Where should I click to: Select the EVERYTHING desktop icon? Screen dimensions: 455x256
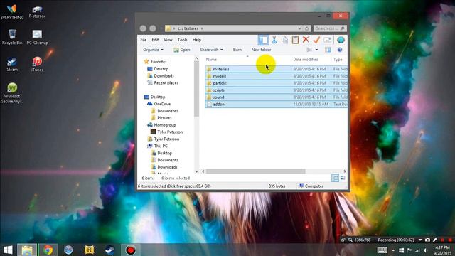[12, 12]
